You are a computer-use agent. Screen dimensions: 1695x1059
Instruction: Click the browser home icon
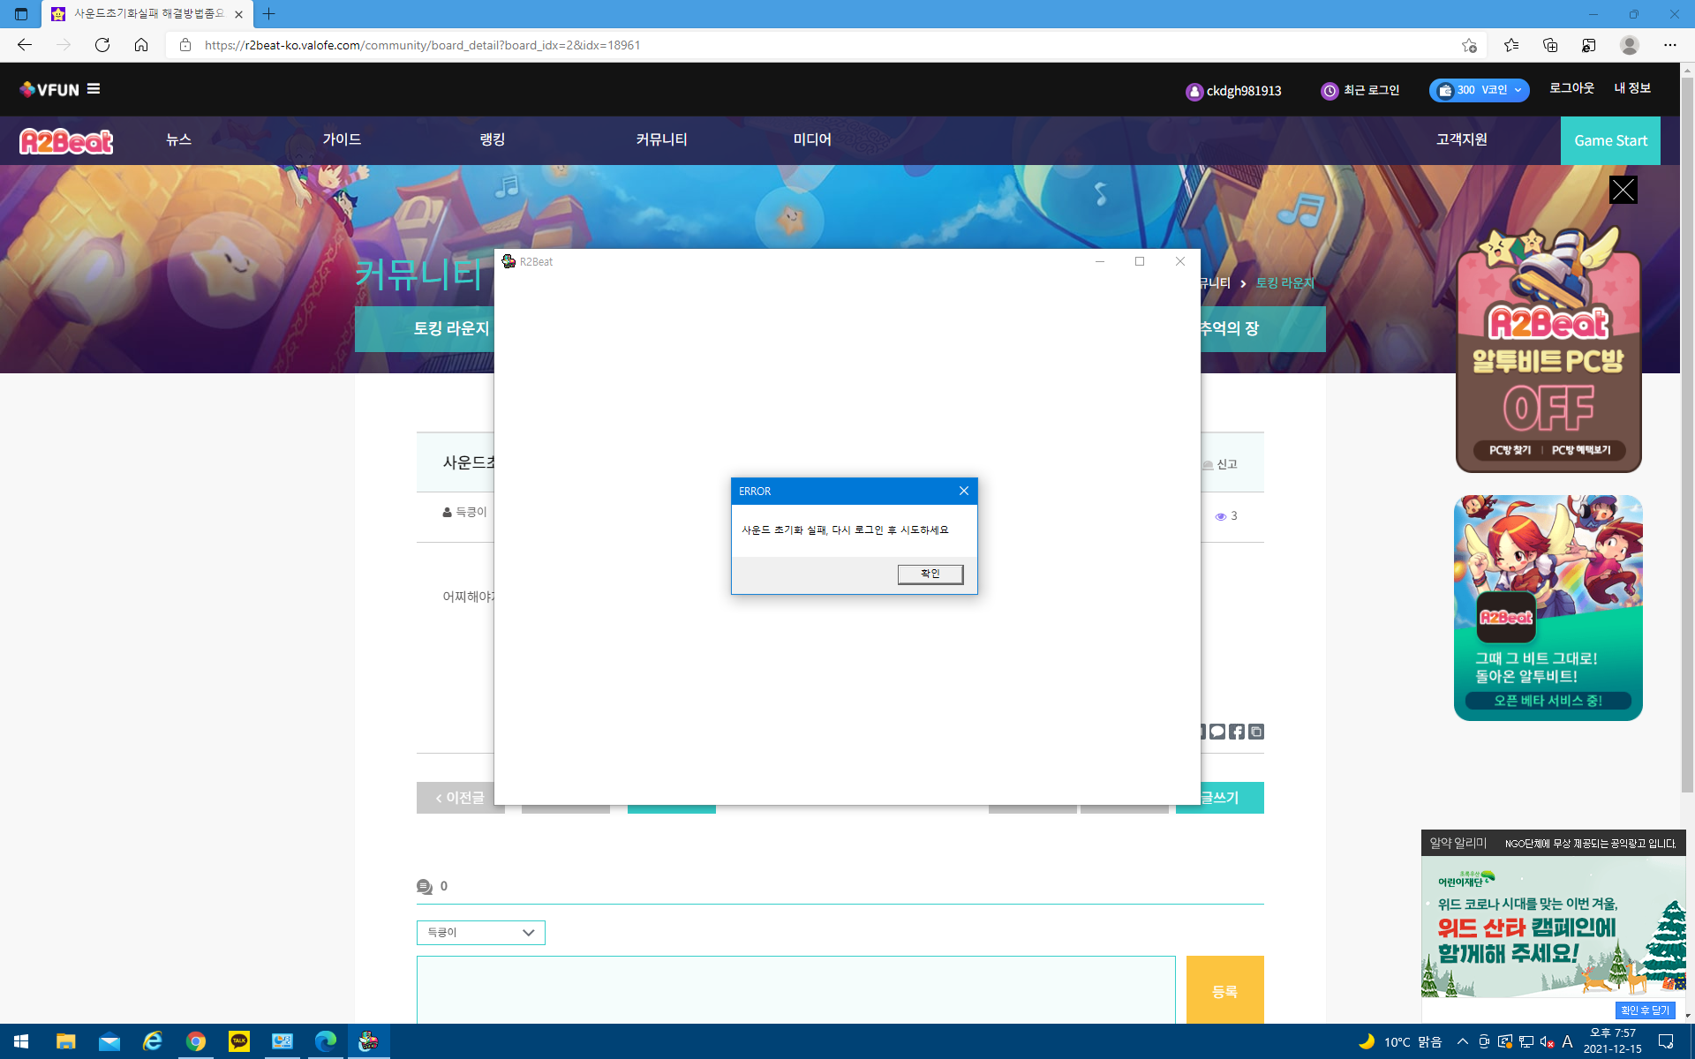(141, 45)
